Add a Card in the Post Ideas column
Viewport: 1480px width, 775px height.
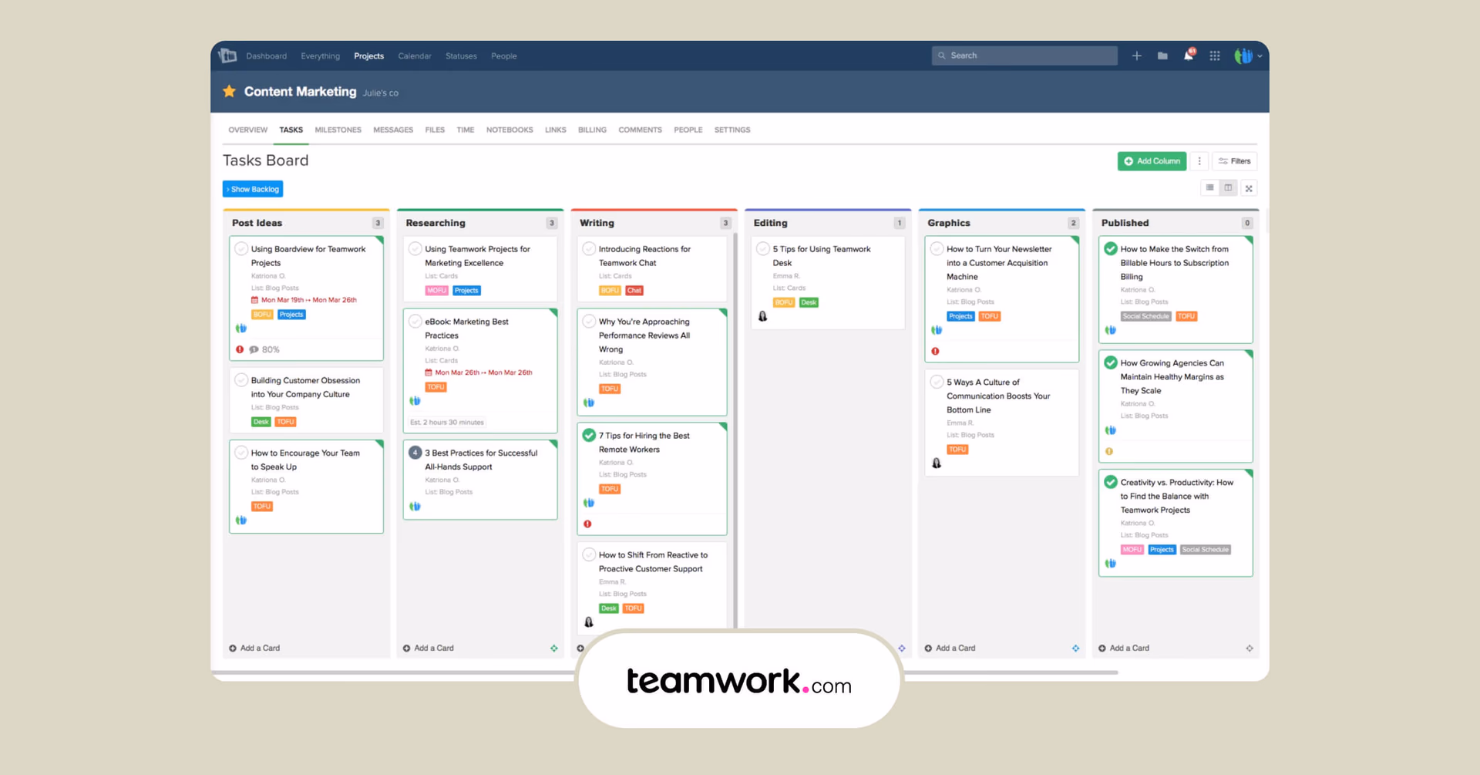254,648
